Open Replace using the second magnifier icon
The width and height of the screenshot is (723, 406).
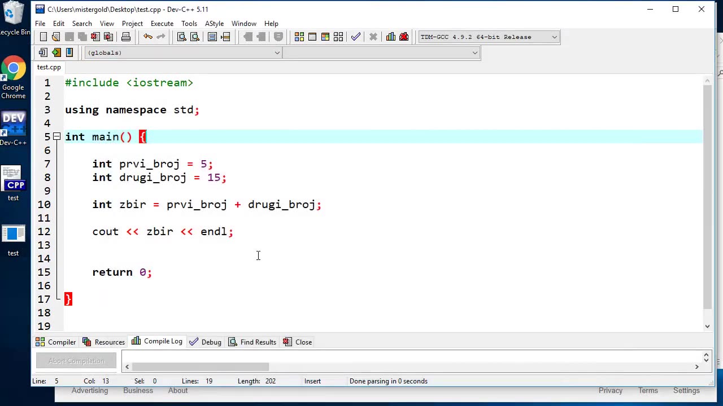[195, 37]
